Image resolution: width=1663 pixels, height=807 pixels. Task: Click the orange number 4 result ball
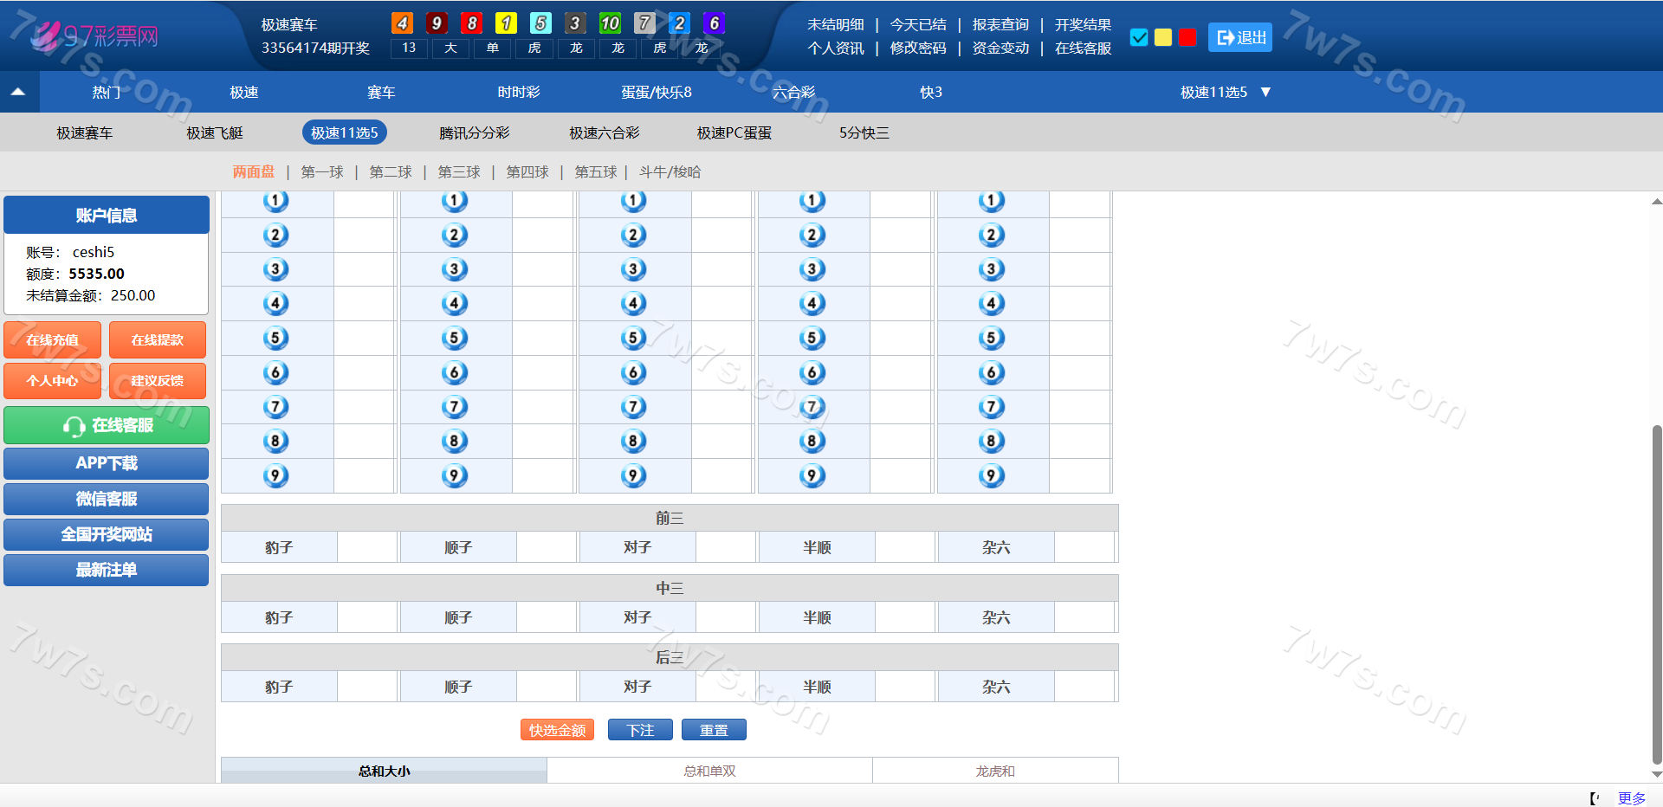pos(402,23)
